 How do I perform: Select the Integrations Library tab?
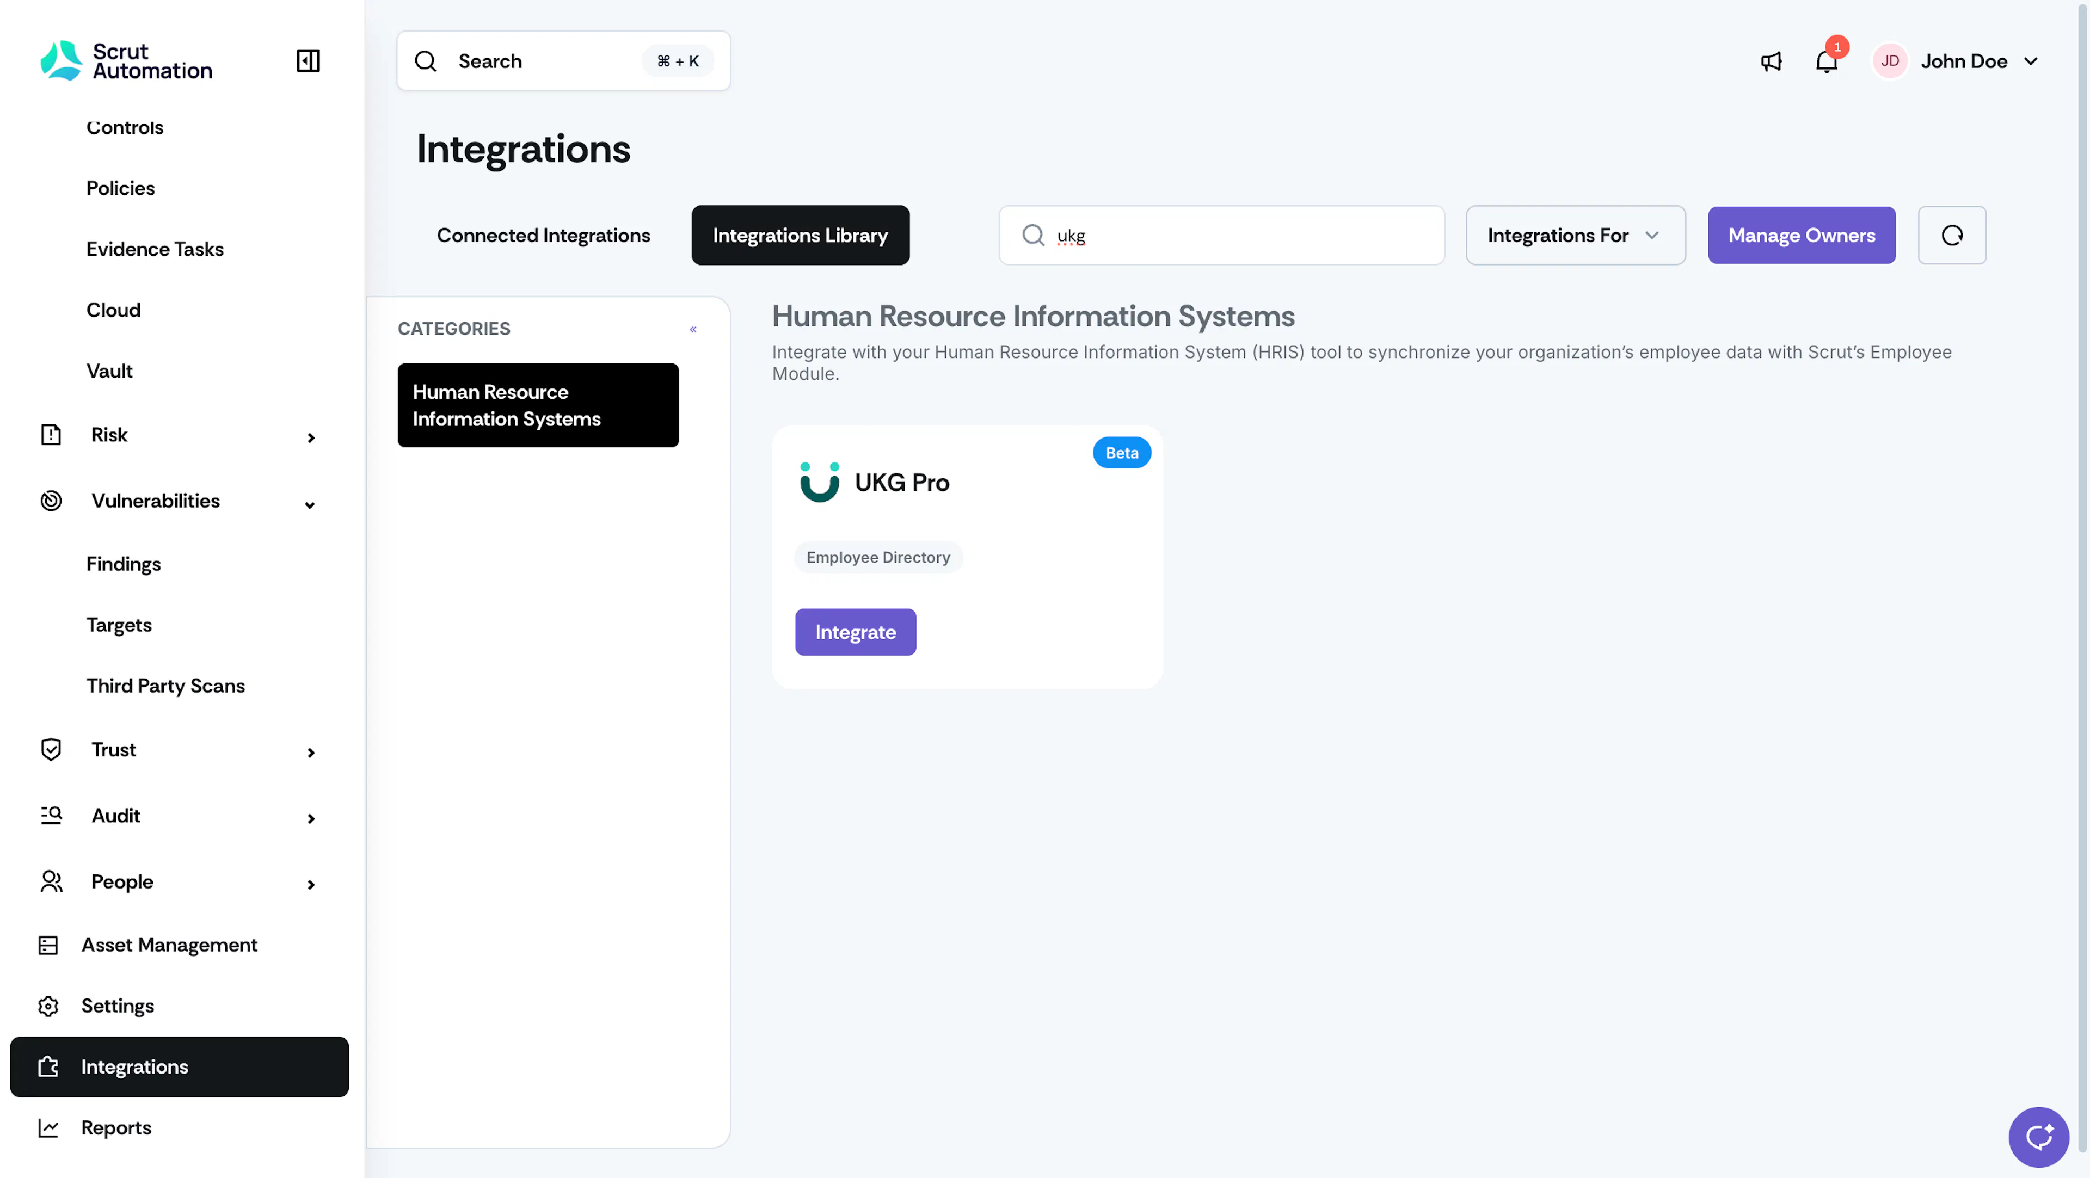click(x=800, y=235)
